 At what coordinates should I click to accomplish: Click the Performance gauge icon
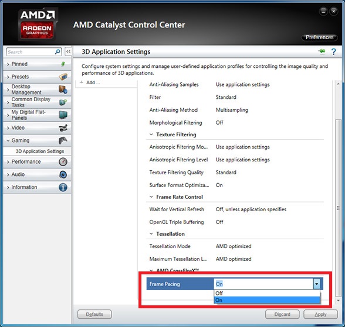tap(63, 162)
